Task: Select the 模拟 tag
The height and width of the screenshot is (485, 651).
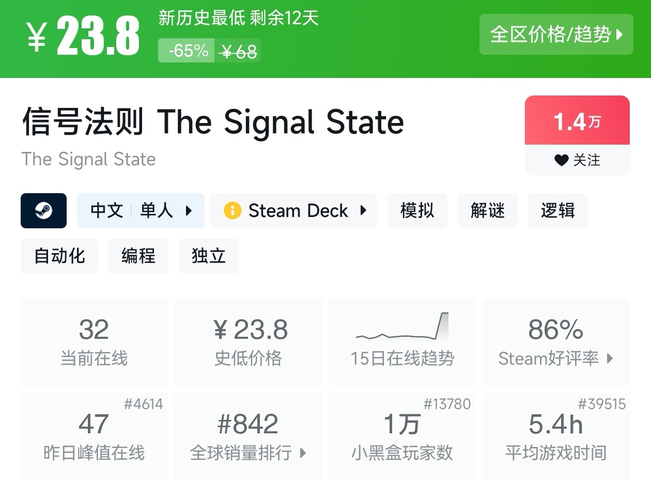Action: tap(417, 211)
